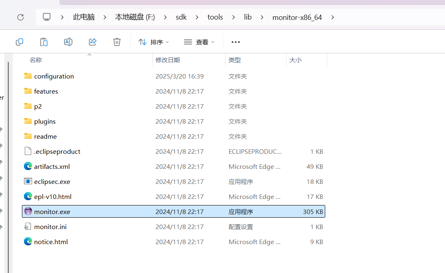Sort by 大小 column header

tap(295, 60)
